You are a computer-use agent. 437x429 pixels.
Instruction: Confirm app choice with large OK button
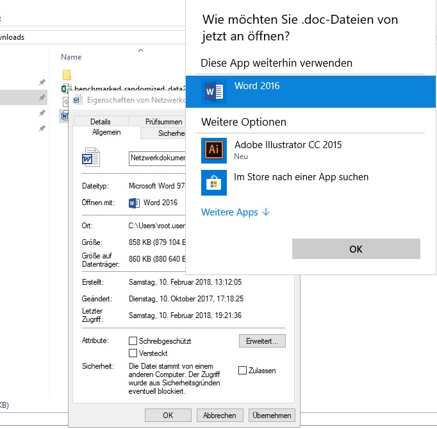click(x=356, y=249)
